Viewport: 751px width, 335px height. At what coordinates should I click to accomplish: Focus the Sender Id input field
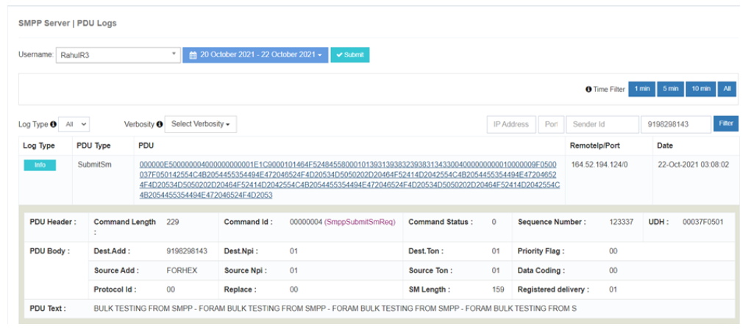(x=602, y=124)
